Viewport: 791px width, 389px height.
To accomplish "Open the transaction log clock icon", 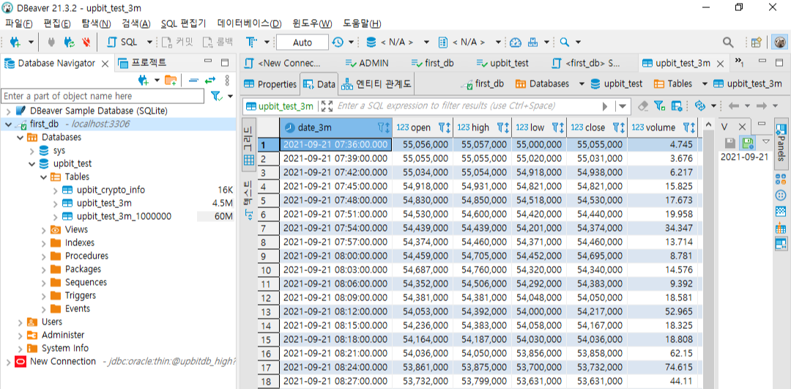I will coord(338,42).
